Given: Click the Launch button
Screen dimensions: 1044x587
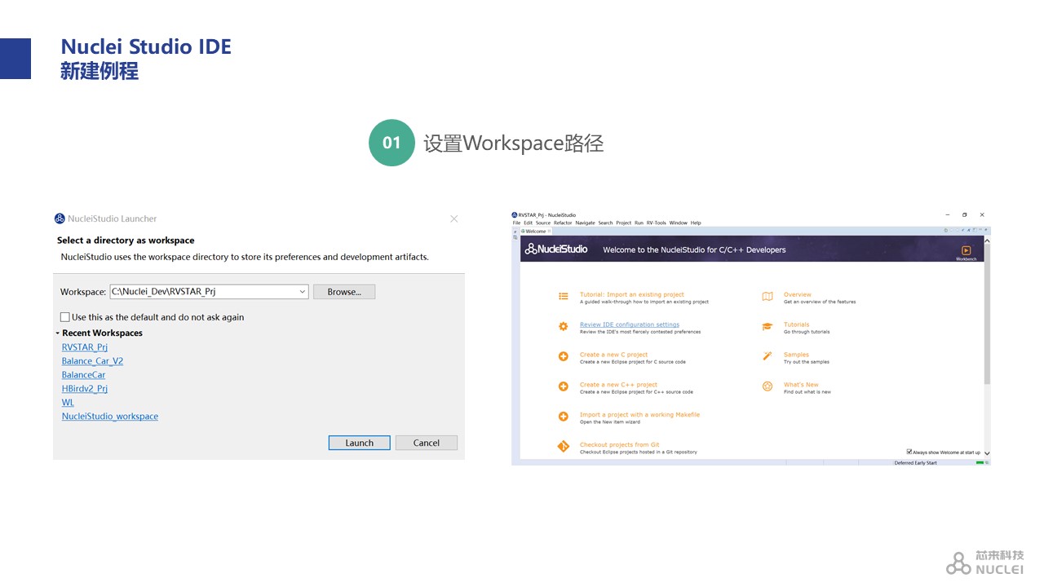Looking at the screenshot, I should pyautogui.click(x=359, y=443).
